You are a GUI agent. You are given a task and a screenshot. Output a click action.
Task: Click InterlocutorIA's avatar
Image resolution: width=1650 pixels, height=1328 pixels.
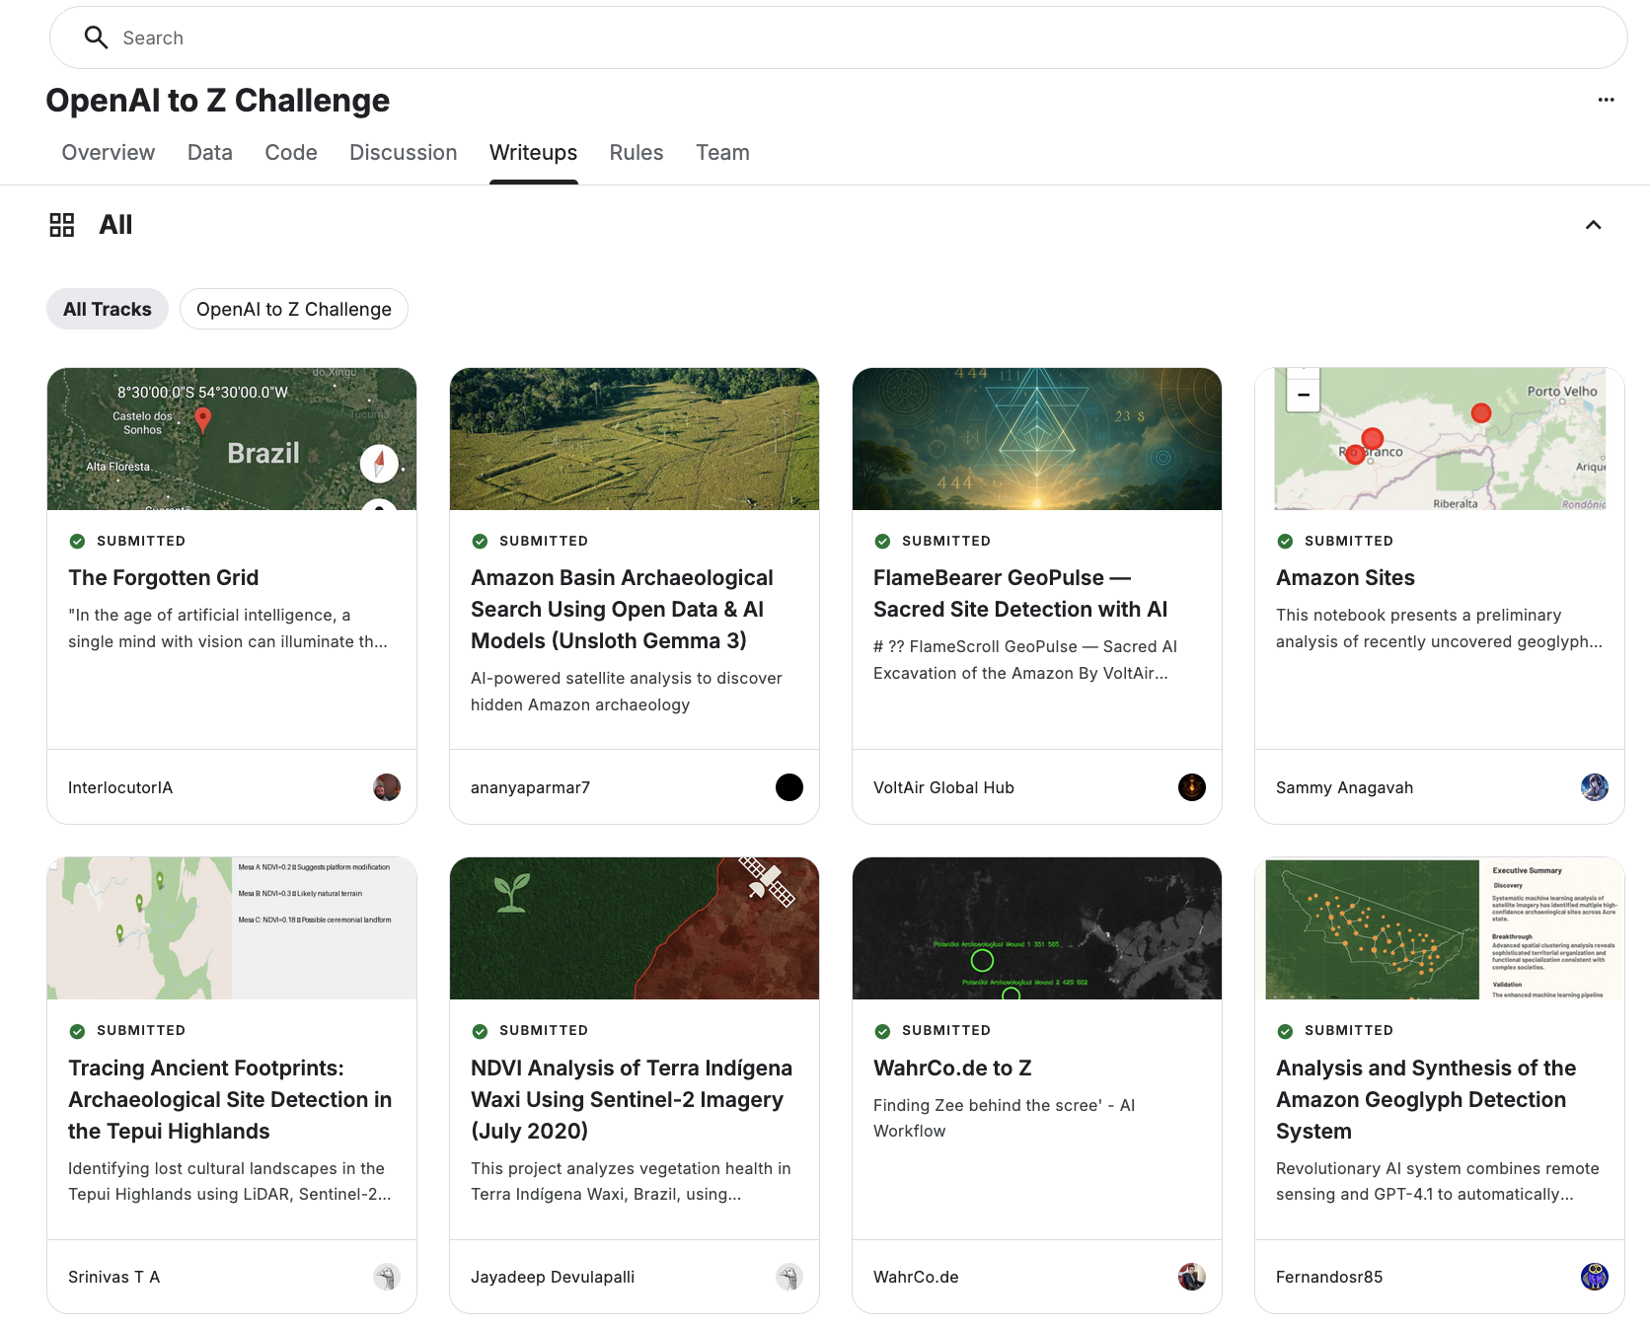(387, 787)
